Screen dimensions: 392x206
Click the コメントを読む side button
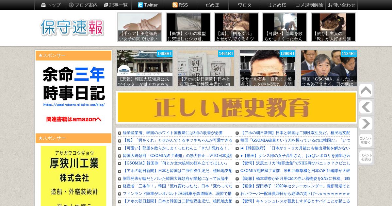coord(366,157)
